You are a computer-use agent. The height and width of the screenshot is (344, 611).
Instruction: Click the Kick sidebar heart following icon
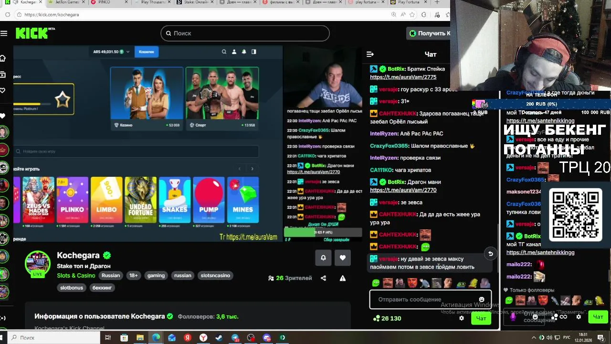coord(2,90)
